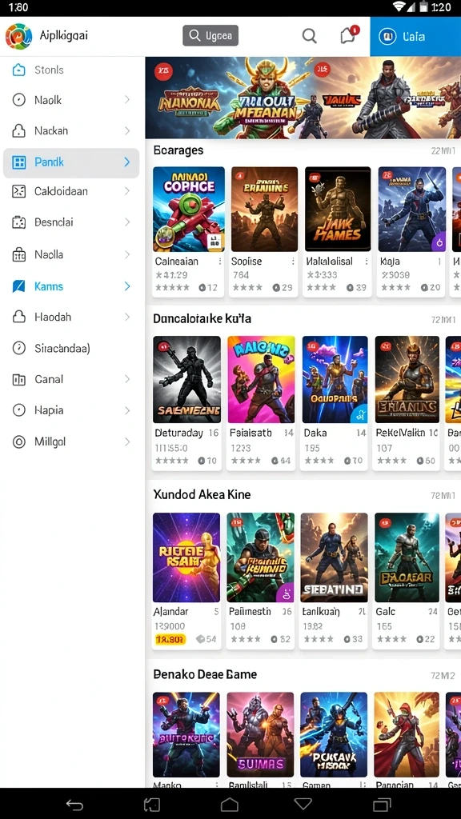Tap the down-triangle navigation bar icon
The width and height of the screenshot is (461, 819).
click(x=303, y=804)
